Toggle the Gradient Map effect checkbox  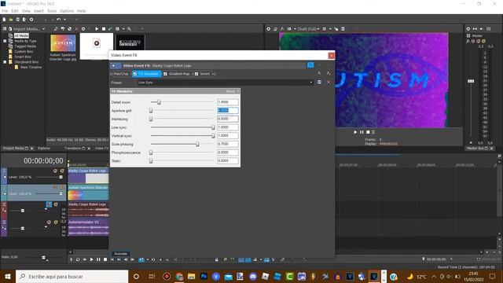pyautogui.click(x=165, y=74)
